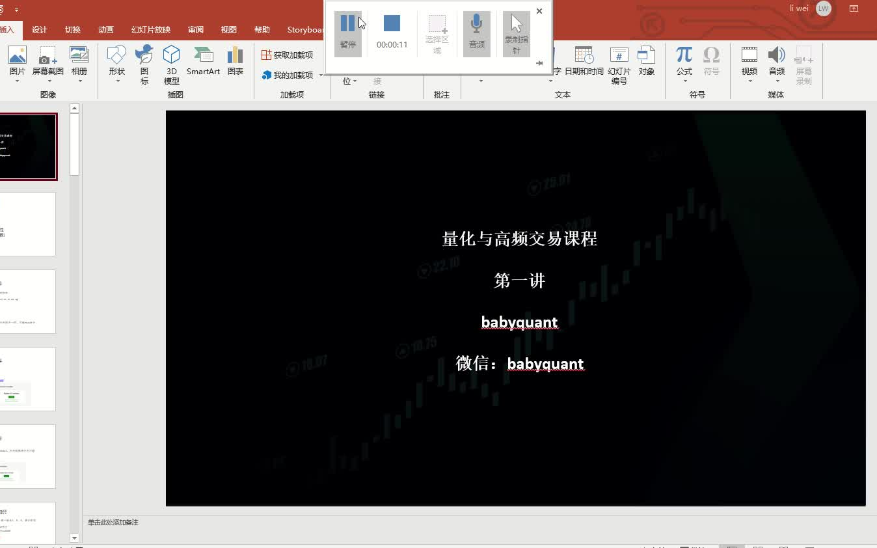Click 获取加载项 (Get Add-ins)
The width and height of the screenshot is (877, 548).
[287, 55]
